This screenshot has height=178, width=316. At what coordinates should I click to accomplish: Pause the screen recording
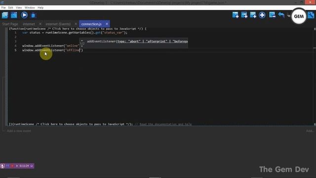(x=7, y=166)
